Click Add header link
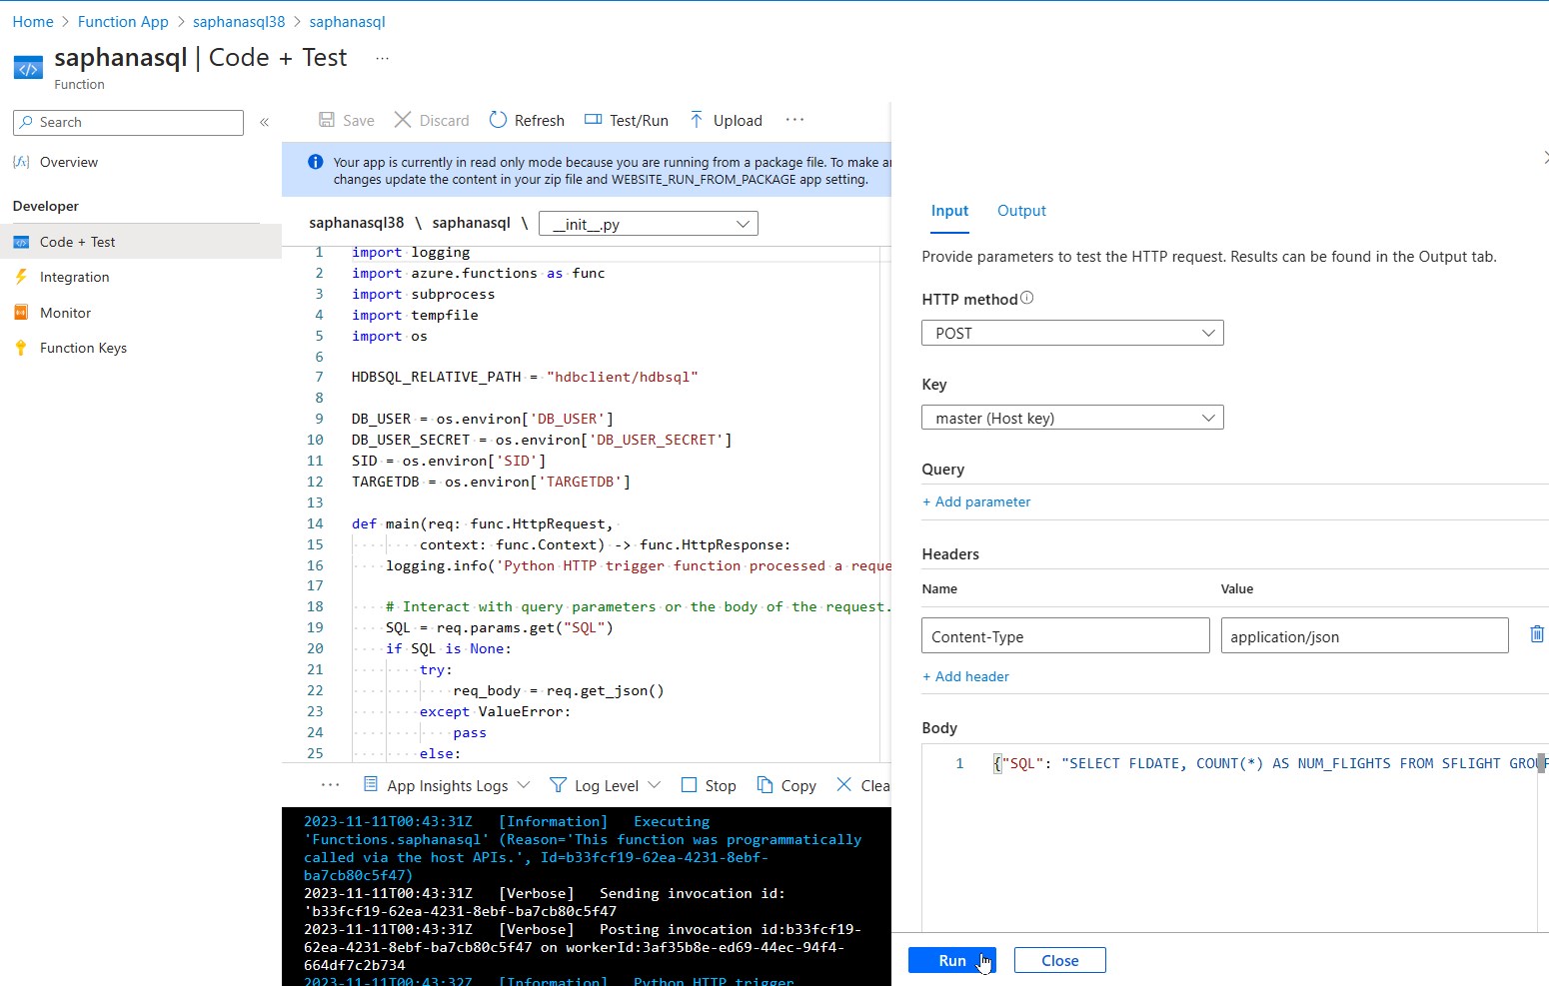The height and width of the screenshot is (986, 1549). tap(965, 676)
